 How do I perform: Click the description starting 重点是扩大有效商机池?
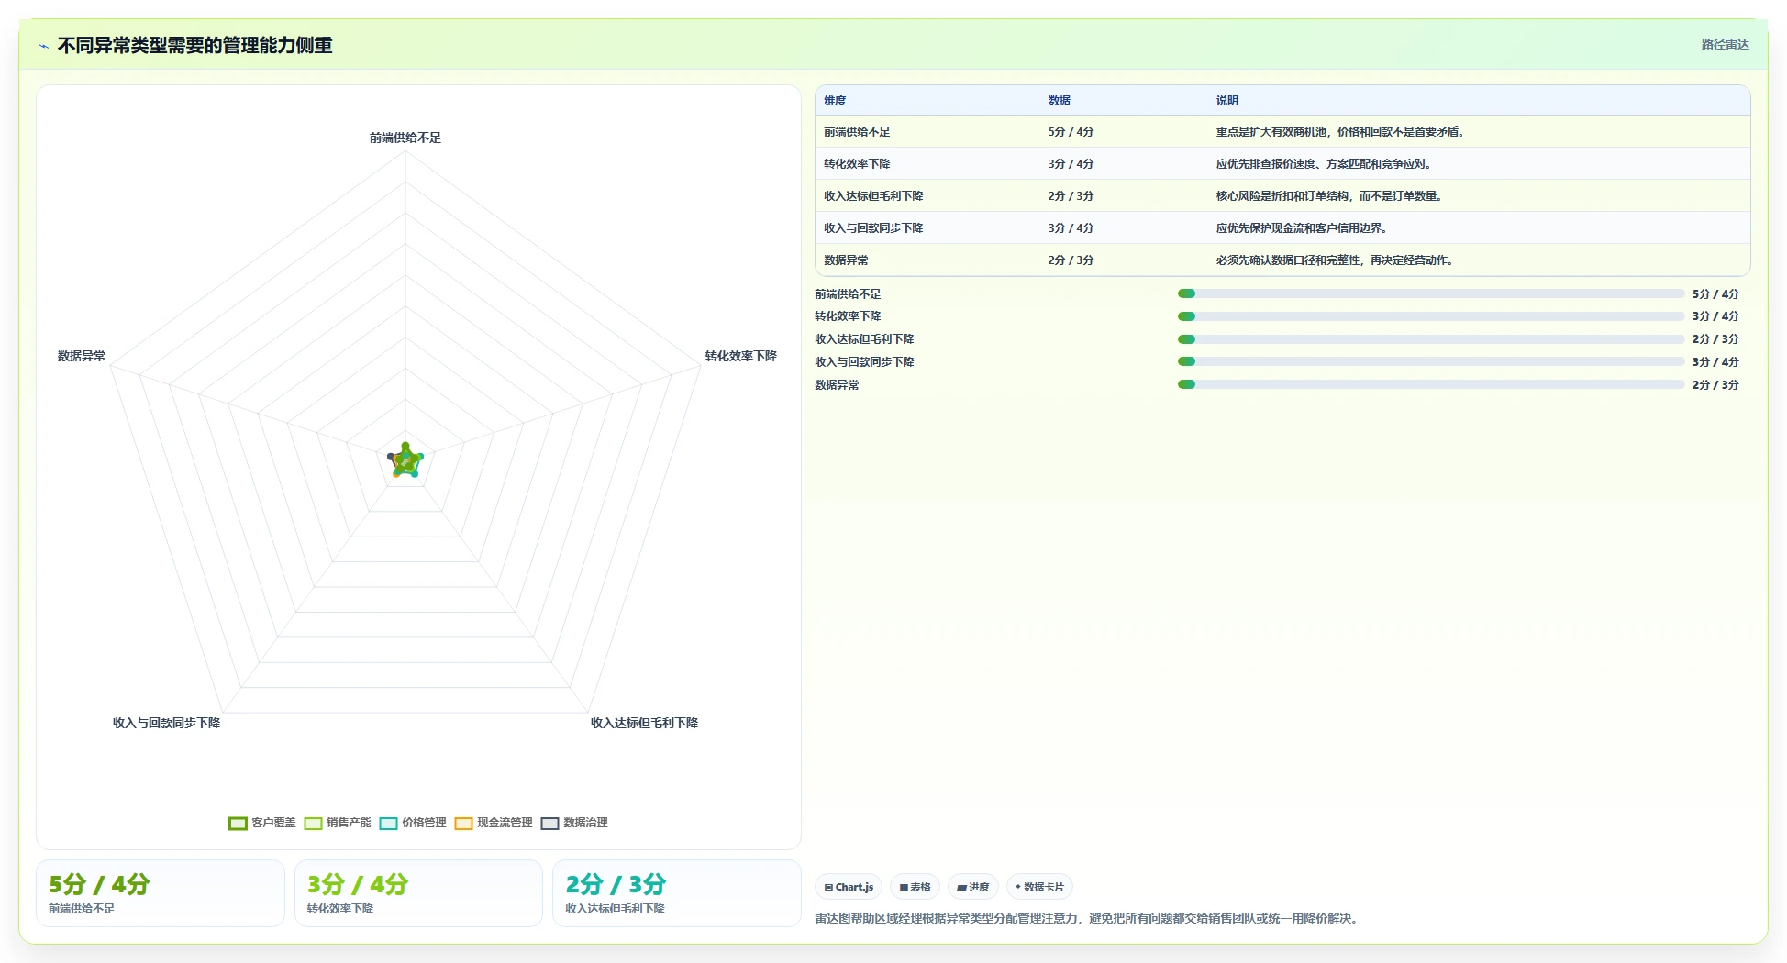click(x=1340, y=132)
